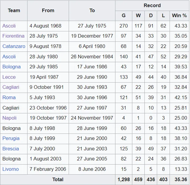This screenshot has width=190, height=185.
Task: Click the Perugia team link
Action: pos(11,138)
